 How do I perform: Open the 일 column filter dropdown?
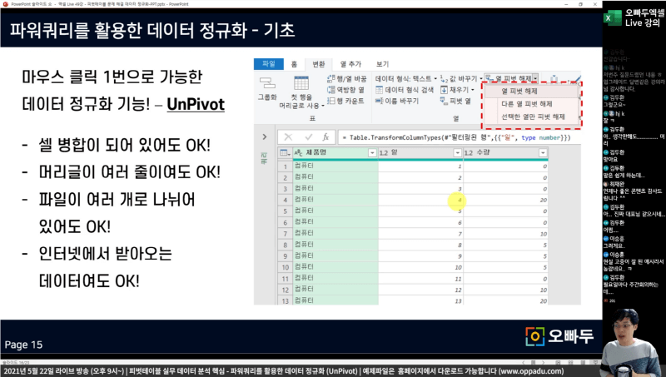pos(457,153)
